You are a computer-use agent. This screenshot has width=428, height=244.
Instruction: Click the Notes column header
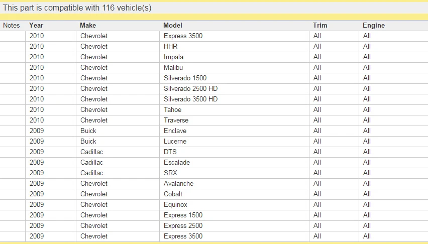[x=12, y=26]
